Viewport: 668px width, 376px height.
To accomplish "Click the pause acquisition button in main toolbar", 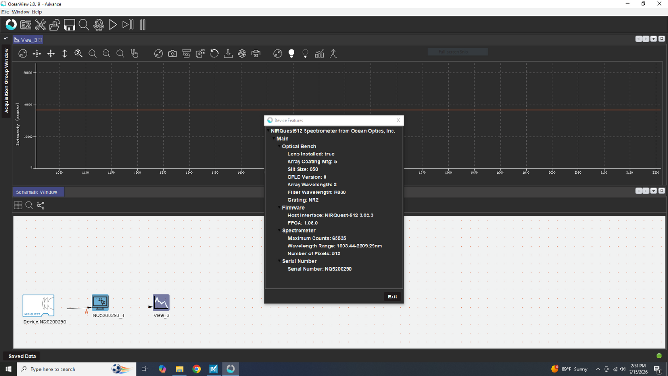I will coord(142,25).
